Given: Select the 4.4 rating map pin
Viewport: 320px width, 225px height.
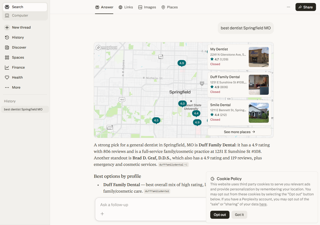Looking at the screenshot, I should 196,113.
